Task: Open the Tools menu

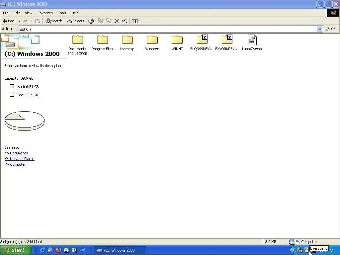Action: point(62,13)
